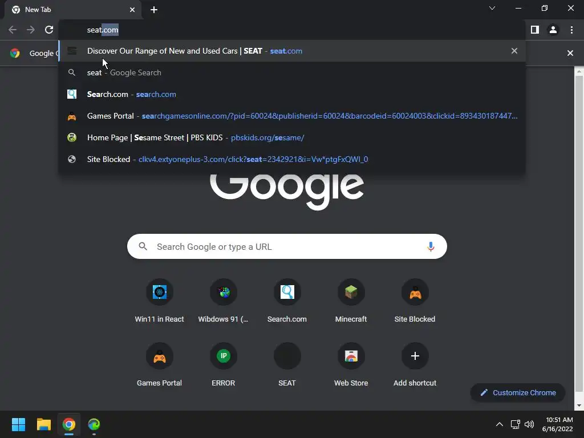Open Chrome three-dot menu
This screenshot has height=438, width=584.
point(571,30)
